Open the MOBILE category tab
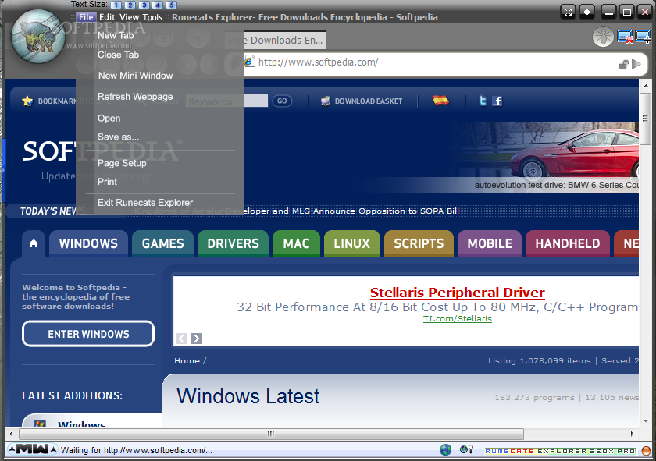The image size is (656, 461). (490, 243)
